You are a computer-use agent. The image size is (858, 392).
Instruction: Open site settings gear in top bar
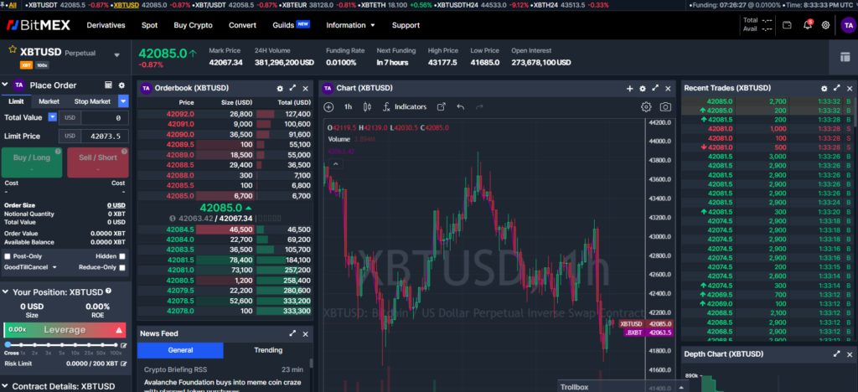pyautogui.click(x=825, y=25)
